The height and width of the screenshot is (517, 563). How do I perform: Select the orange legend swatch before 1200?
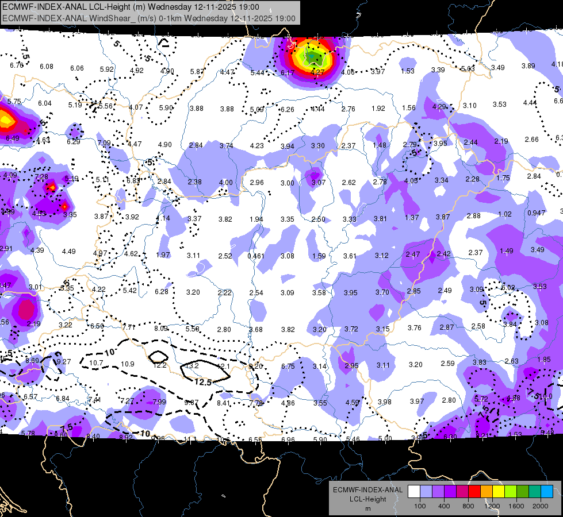point(486,492)
